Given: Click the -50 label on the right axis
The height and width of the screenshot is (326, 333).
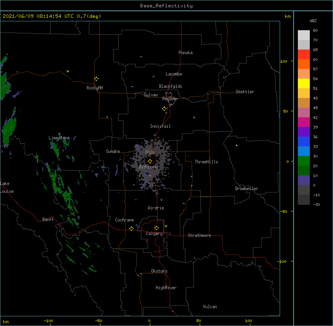Looking at the screenshot, I should click(x=284, y=211).
